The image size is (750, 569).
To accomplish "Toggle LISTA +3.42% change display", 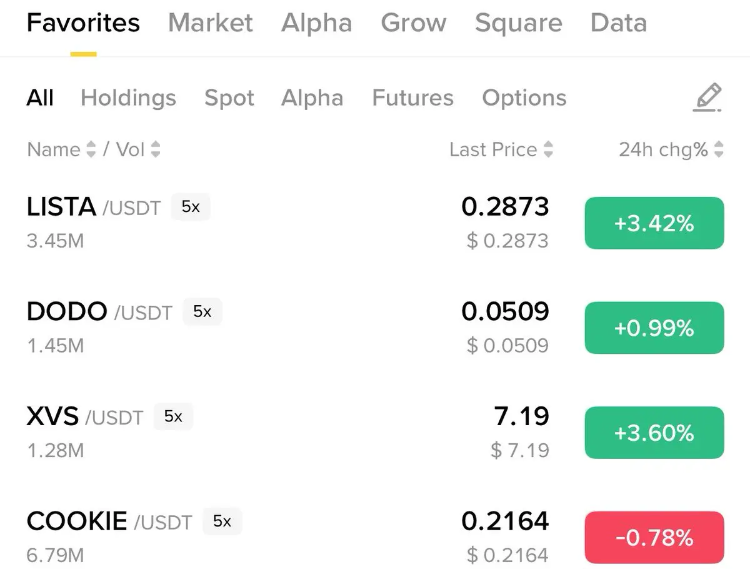I will click(x=654, y=223).
